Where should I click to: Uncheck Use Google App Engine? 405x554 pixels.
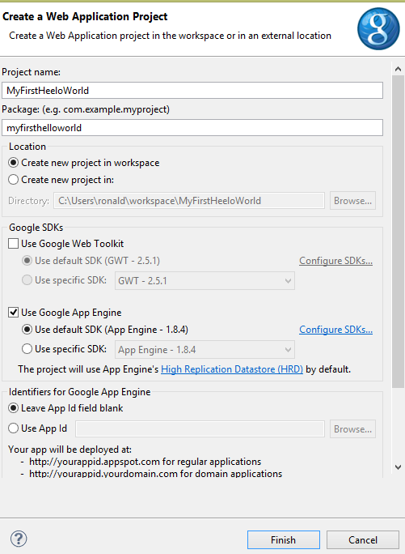13,313
